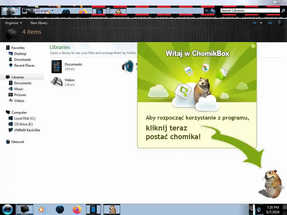Open Pictures in the navigation pane
Screen dimensions: 287x215
(20, 95)
